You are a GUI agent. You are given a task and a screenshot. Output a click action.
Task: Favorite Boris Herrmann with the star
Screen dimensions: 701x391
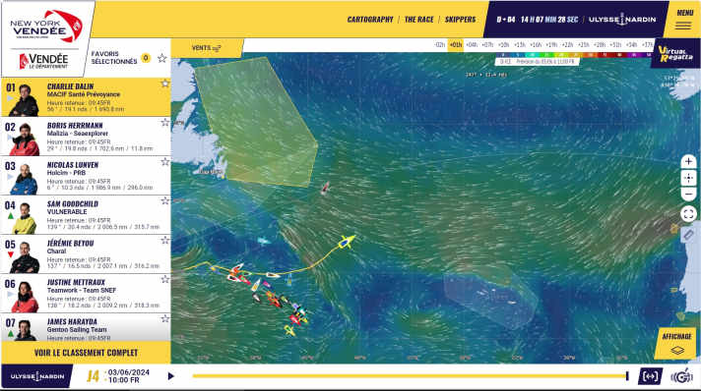165,122
